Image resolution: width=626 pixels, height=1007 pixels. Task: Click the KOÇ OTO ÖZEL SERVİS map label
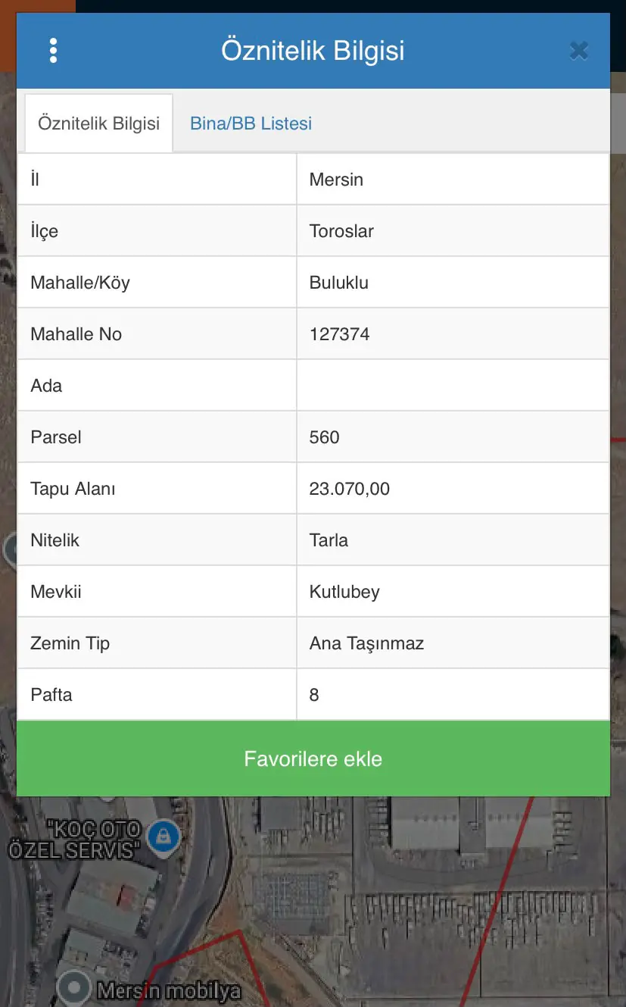[74, 838]
